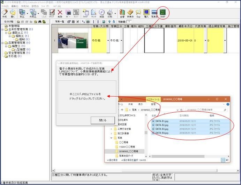241x185 pixels.
Task: Click the 納品 (delivery) disc icon
Action: click(x=102, y=14)
